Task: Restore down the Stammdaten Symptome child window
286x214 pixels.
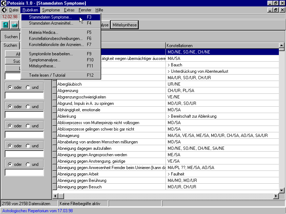Action: tap(275, 10)
